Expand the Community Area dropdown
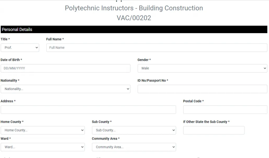 point(134,147)
